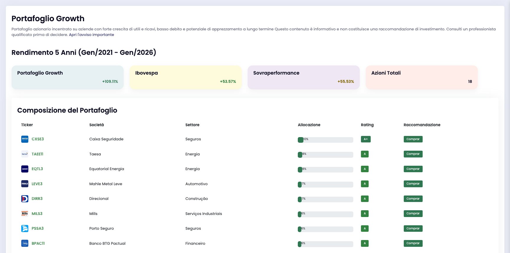Select the Sovraperformance +55.53% card

(304, 77)
